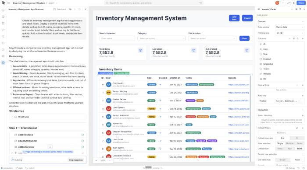Open the search icon in left sidebar
The height and width of the screenshot is (170, 307).
click(x=3, y=36)
